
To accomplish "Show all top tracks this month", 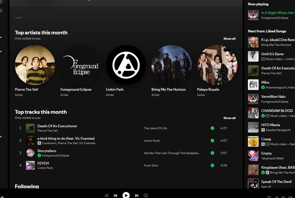I will click(229, 118).
